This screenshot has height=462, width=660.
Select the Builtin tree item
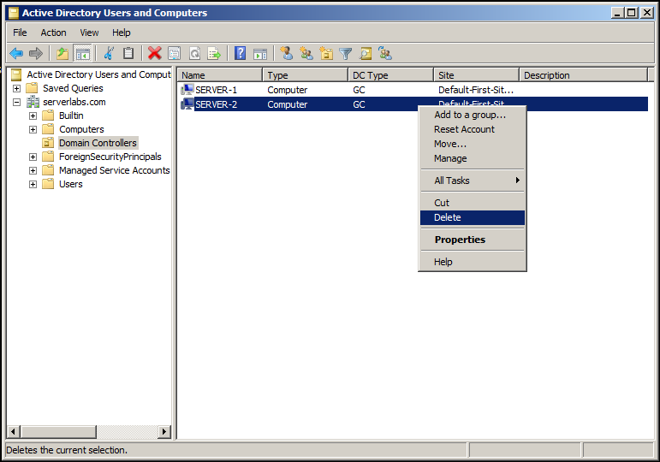coord(71,115)
